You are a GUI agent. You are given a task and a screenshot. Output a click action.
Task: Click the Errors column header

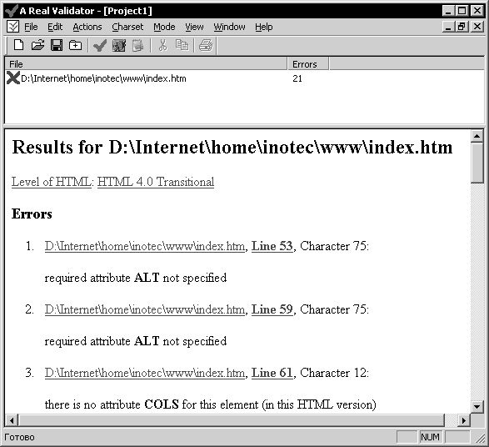point(307,64)
